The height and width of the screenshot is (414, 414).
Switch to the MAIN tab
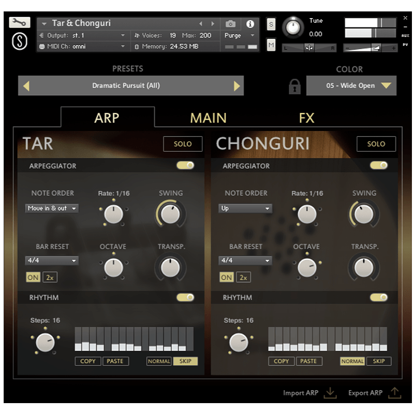tap(209, 118)
